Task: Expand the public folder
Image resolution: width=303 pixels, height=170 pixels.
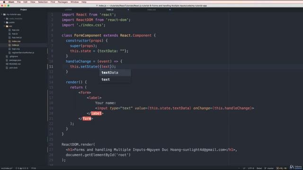Action: pos(4,22)
